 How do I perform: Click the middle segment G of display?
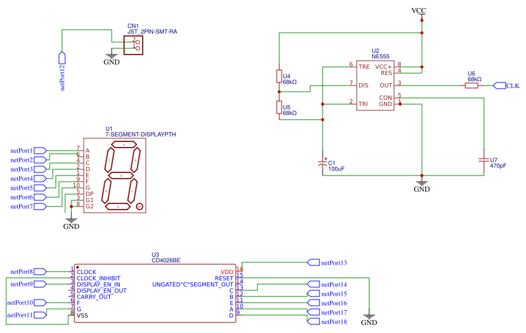(121, 175)
